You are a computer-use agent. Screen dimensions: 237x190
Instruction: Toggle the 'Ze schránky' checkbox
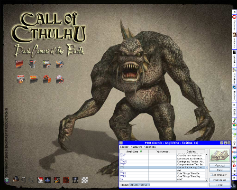tap(212, 175)
